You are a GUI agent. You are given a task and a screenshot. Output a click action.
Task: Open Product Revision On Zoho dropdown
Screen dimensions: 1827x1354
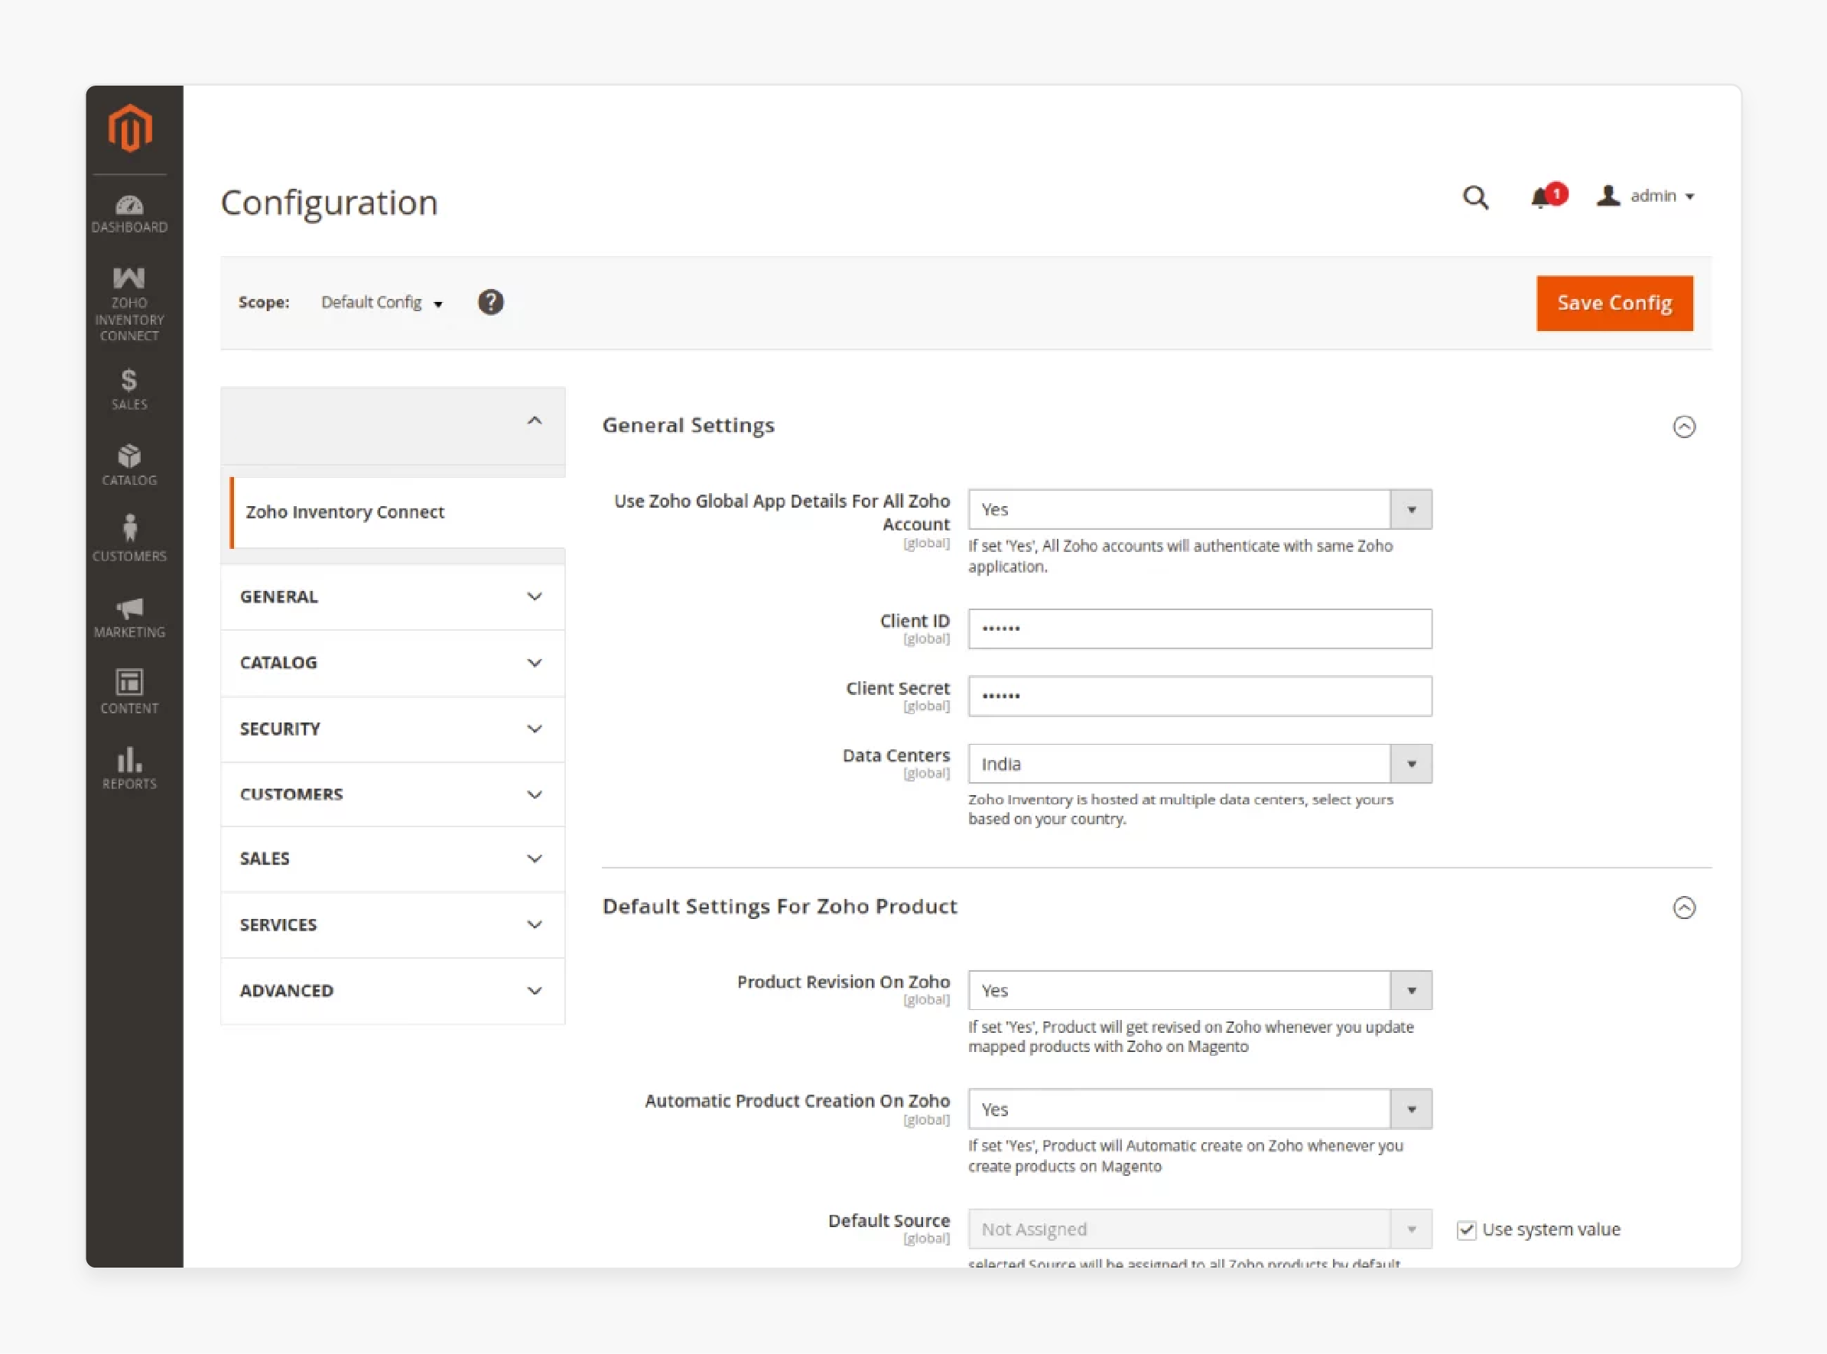pyautogui.click(x=1199, y=990)
